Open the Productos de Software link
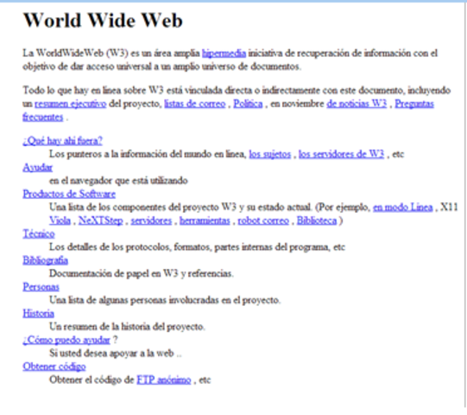Screen dimensions: 467x415 (x=69, y=194)
